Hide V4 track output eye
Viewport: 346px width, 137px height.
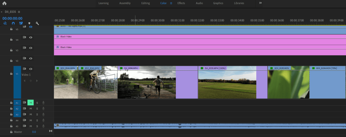31,37
